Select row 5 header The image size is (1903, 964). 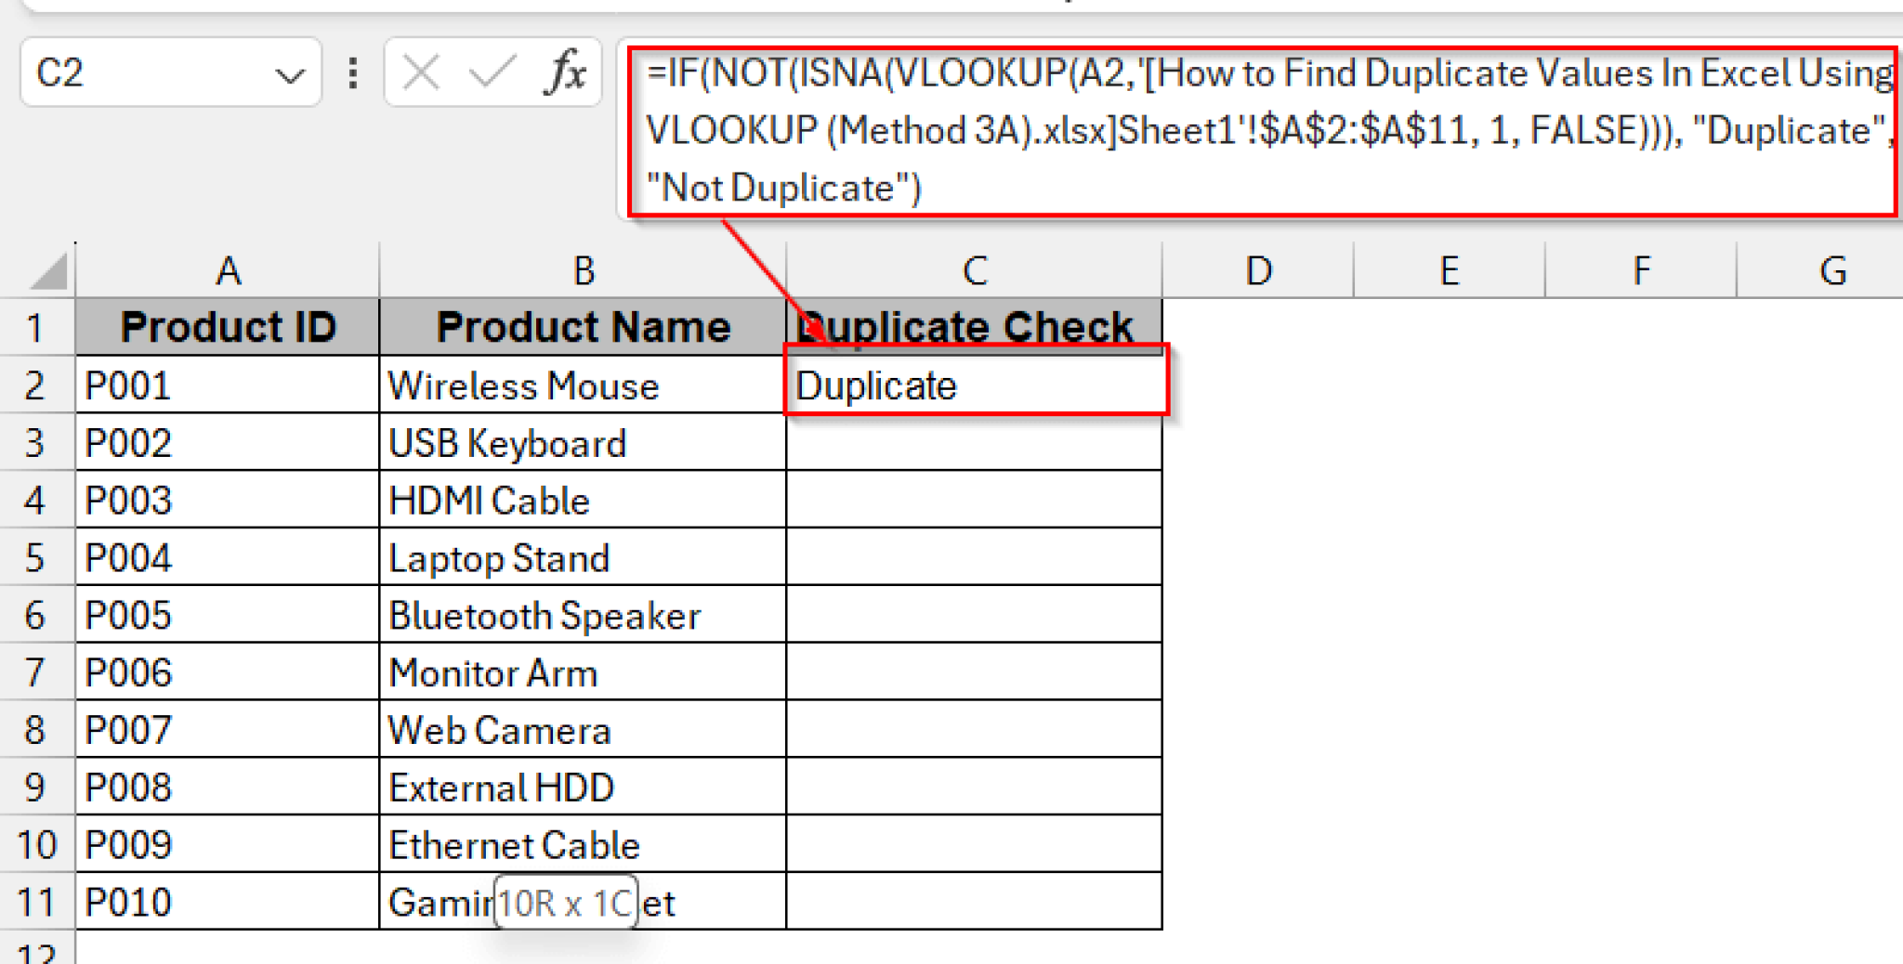point(35,558)
